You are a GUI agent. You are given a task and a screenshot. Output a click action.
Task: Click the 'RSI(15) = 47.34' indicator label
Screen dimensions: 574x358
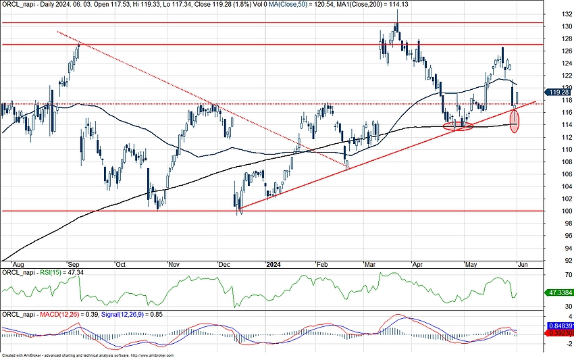(x=62, y=273)
